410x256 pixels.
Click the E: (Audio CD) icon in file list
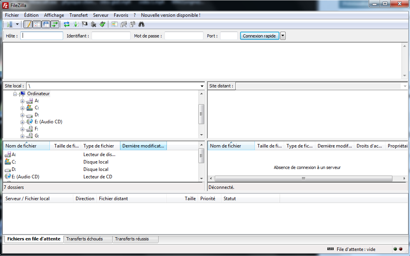pos(8,176)
